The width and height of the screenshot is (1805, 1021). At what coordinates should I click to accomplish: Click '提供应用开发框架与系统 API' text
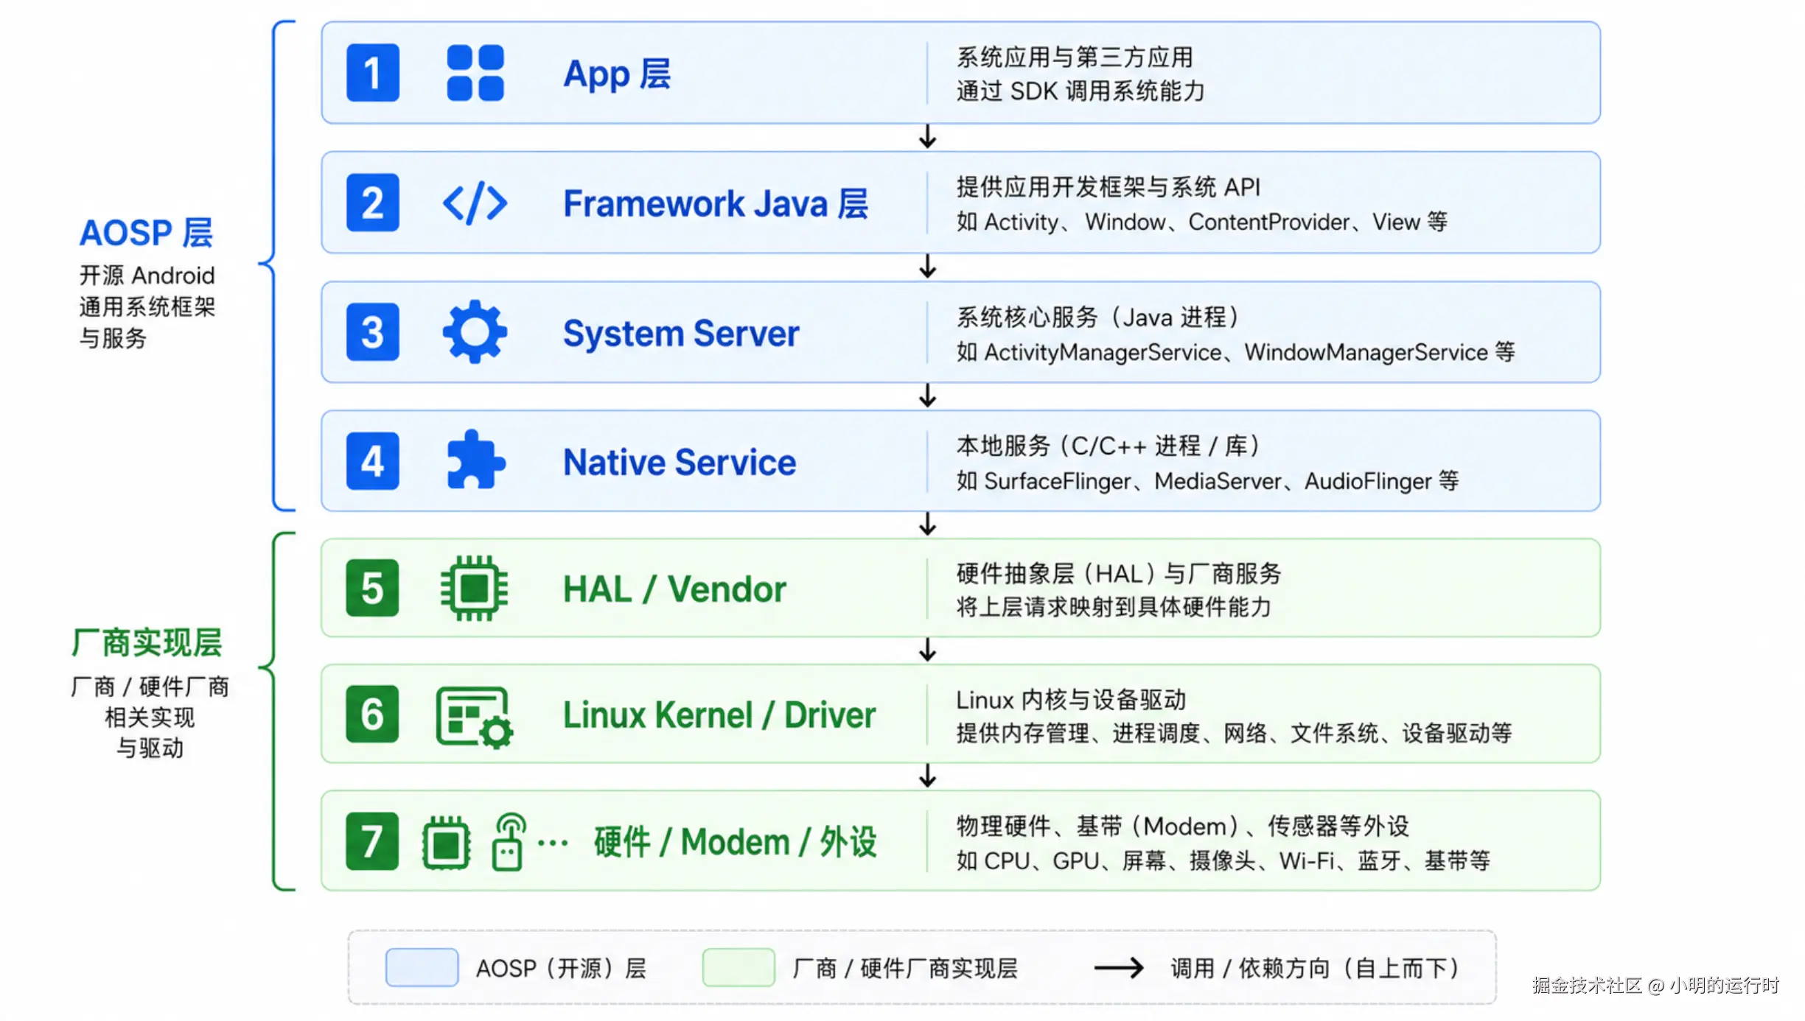pyautogui.click(x=1109, y=187)
